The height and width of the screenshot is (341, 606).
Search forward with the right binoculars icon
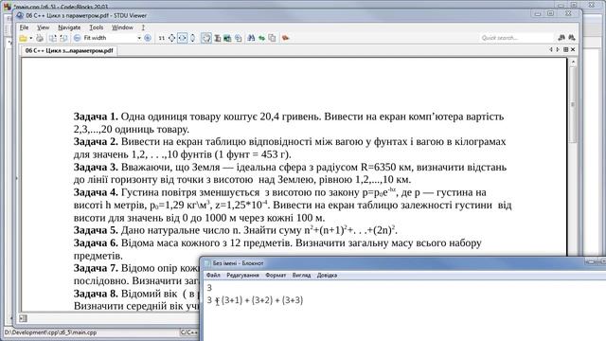pos(572,38)
